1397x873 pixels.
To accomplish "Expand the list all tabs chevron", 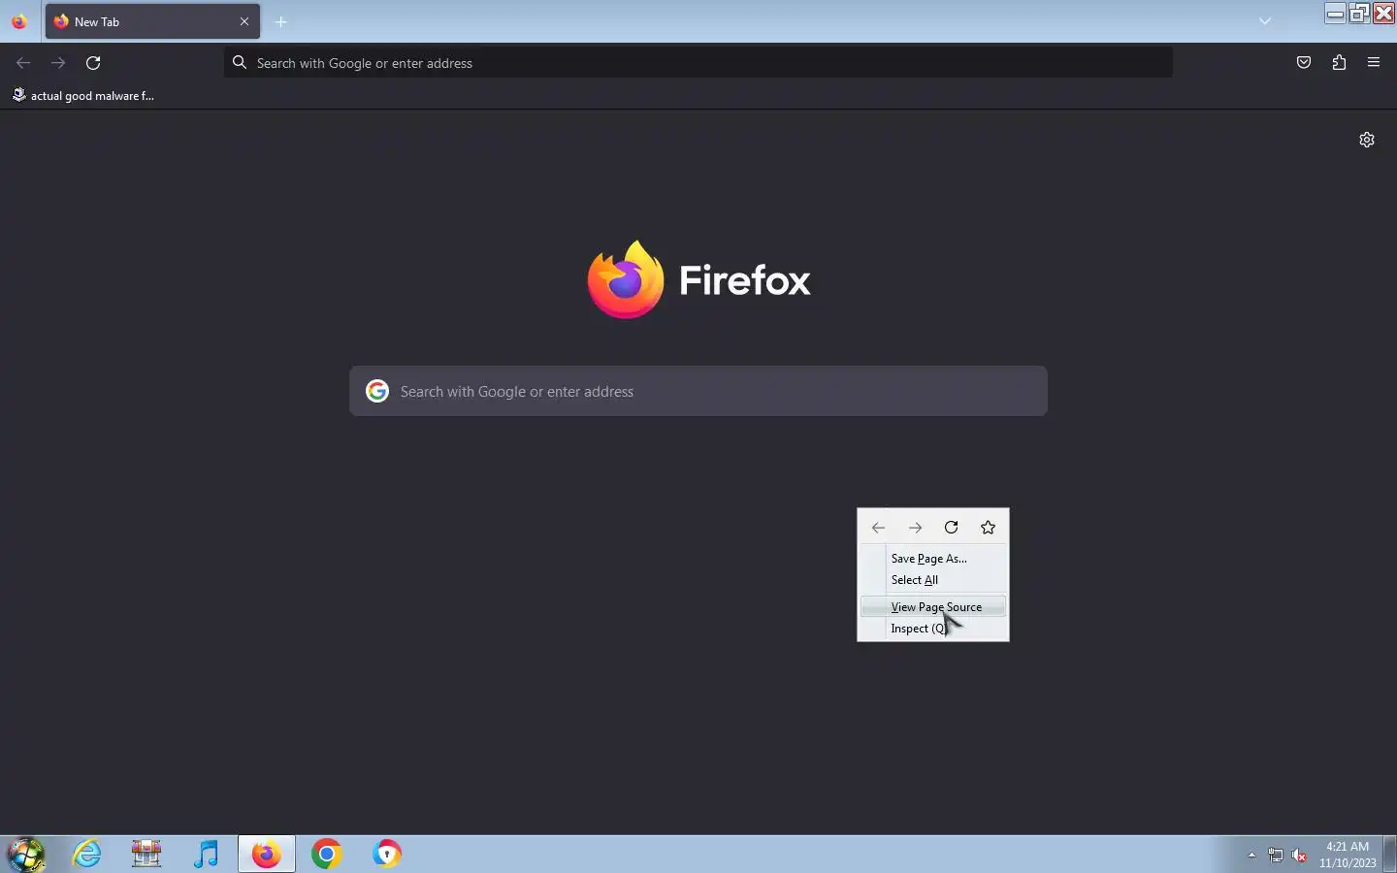I will 1265,21.
